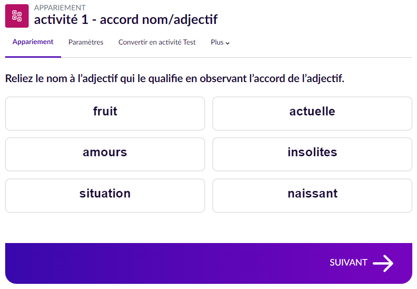
Task: Click the activity title 'activité 1 - accord nom/adjectif'
Action: (x=126, y=20)
